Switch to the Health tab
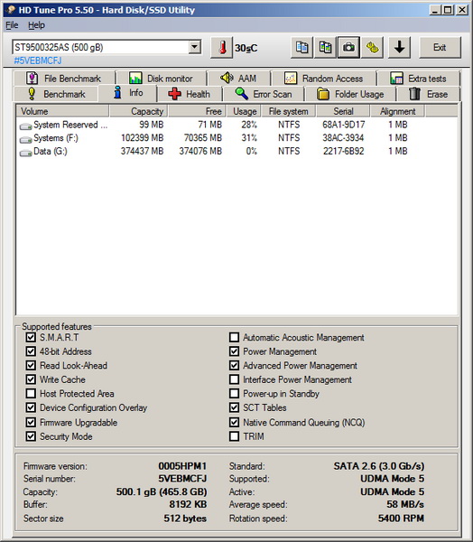The width and height of the screenshot is (473, 542). point(190,94)
